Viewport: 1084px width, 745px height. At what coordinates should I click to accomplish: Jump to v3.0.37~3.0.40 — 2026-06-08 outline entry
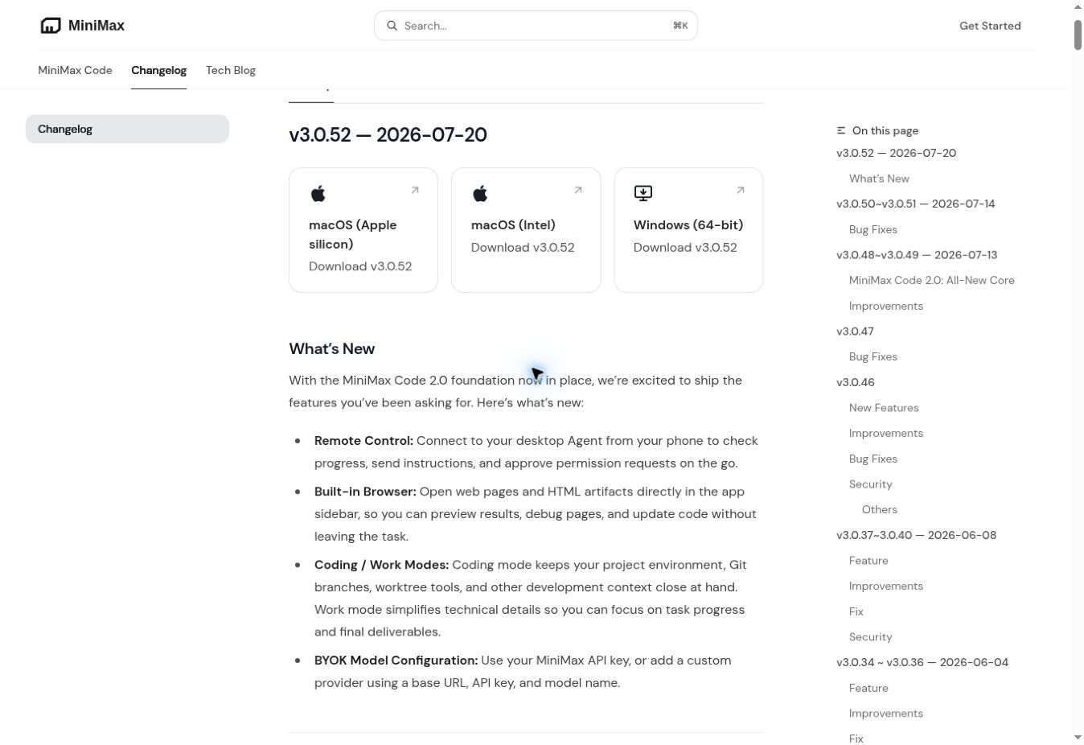coord(916,535)
